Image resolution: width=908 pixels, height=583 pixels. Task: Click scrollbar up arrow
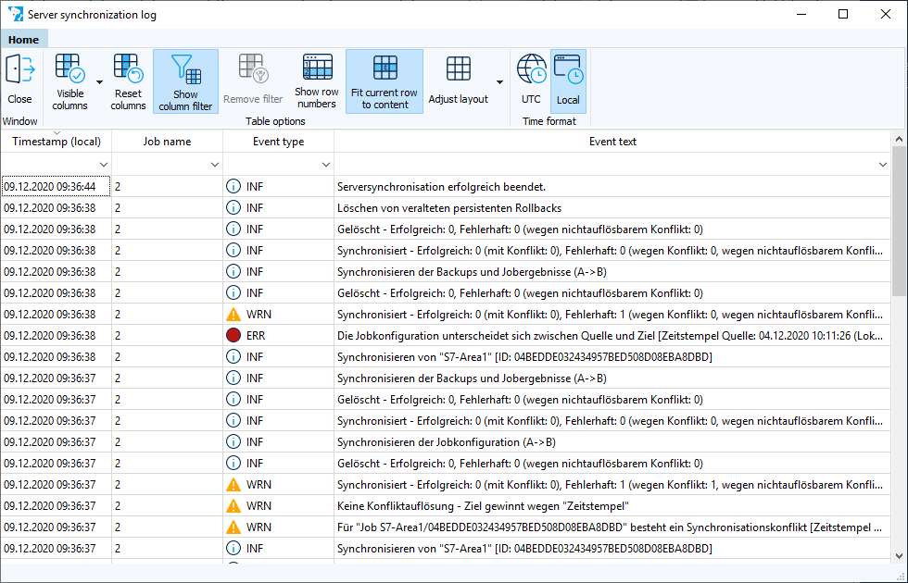[899, 139]
